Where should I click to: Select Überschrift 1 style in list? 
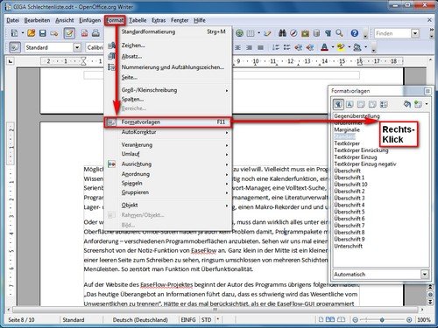tap(350, 178)
